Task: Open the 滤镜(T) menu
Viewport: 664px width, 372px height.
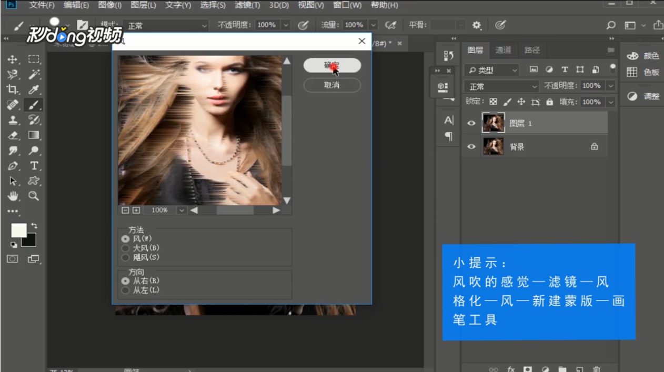Action: tap(247, 5)
